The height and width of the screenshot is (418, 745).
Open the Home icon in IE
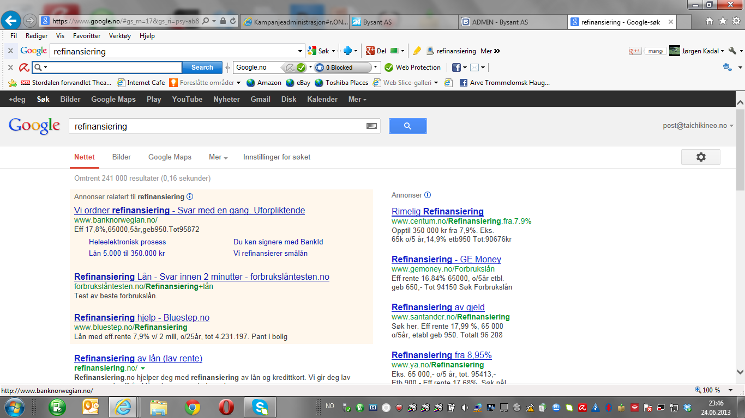[709, 21]
